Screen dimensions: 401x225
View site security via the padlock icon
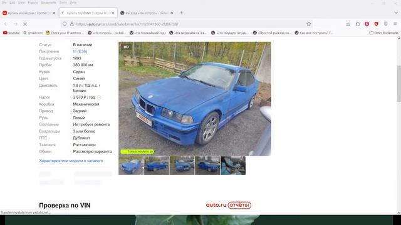point(72,24)
